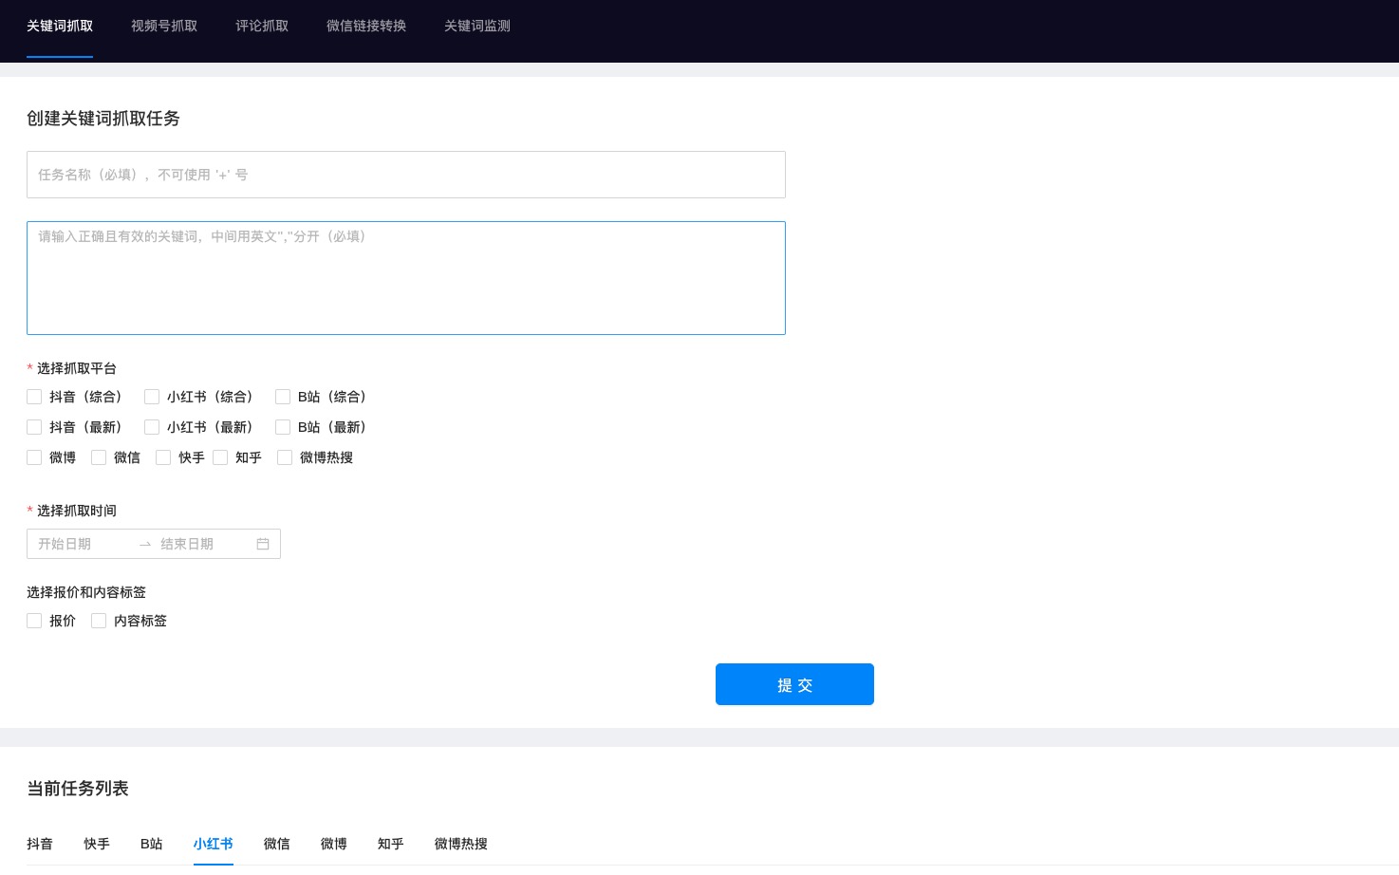The height and width of the screenshot is (875, 1399).
Task: Show 抖音 tasks in task list
Action: pyautogui.click(x=40, y=844)
